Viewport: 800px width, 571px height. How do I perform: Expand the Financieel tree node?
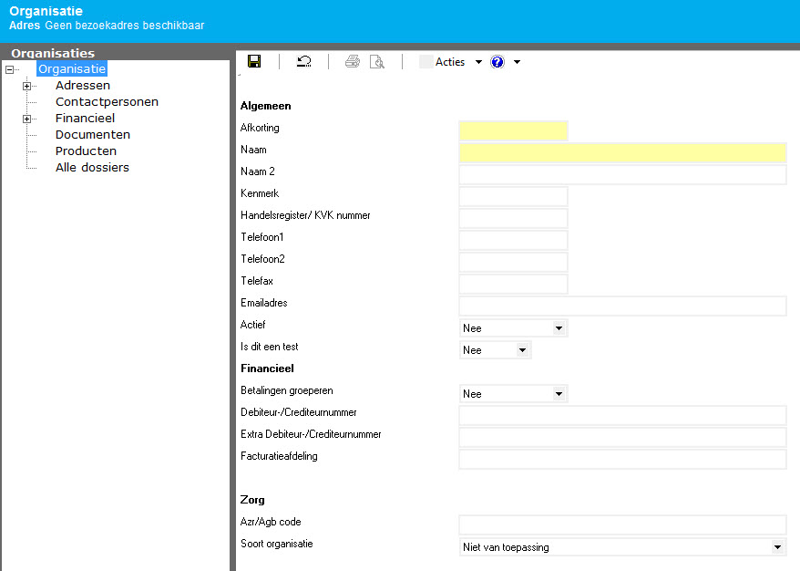click(x=27, y=119)
